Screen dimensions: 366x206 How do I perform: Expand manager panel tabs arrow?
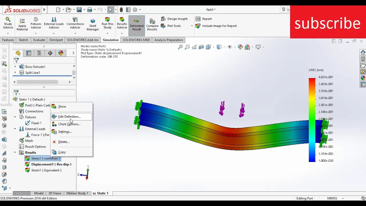point(73,53)
